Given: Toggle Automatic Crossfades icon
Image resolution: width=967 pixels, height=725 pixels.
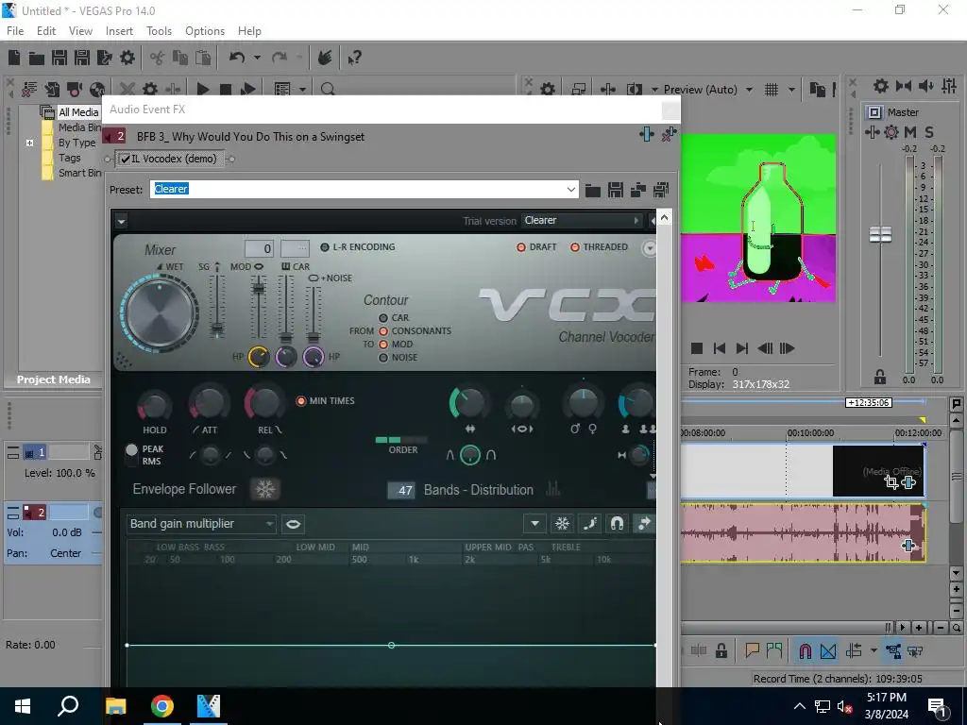Looking at the screenshot, I should pyautogui.click(x=828, y=651).
